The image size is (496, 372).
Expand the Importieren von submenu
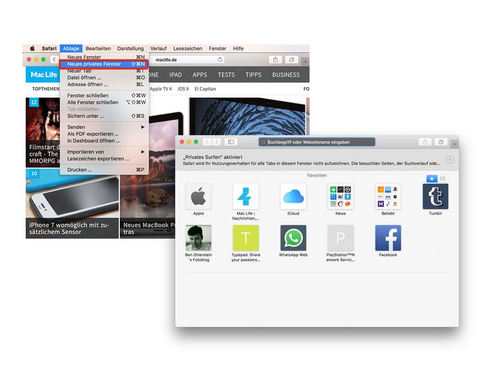pyautogui.click(x=104, y=152)
